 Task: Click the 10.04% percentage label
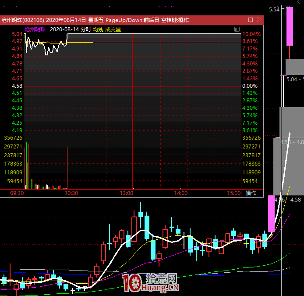pyautogui.click(x=251, y=34)
